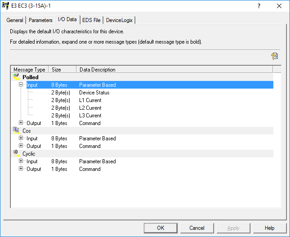Click the device icon in title bar
This screenshot has width=290, height=237.
[5, 6]
